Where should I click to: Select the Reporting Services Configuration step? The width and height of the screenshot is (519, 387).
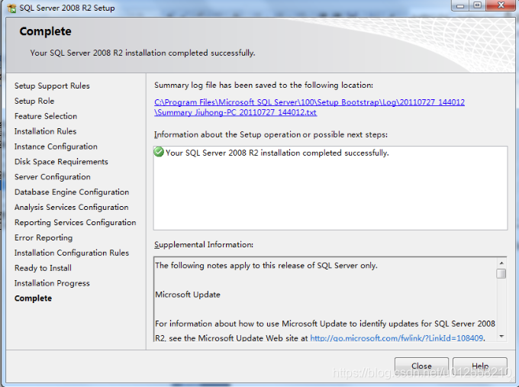[x=75, y=222]
